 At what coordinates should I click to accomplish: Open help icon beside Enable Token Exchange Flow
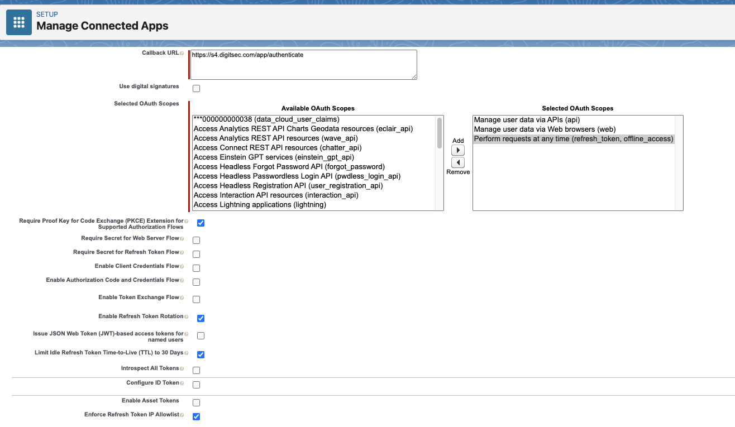[182, 298]
